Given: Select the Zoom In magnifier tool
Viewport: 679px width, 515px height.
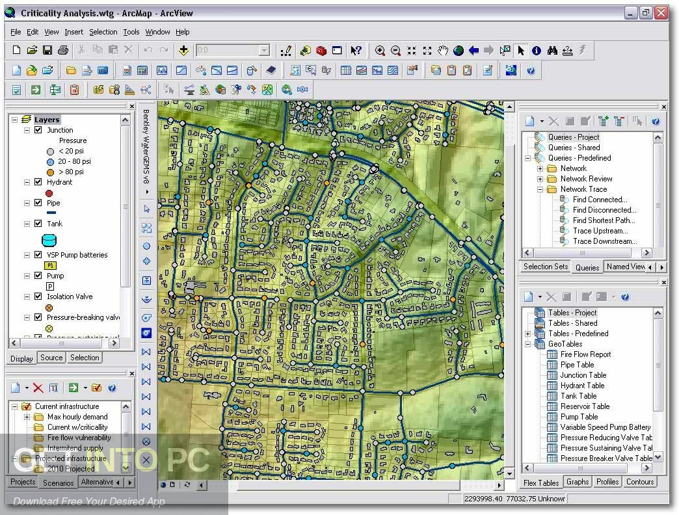Looking at the screenshot, I should [x=380, y=51].
